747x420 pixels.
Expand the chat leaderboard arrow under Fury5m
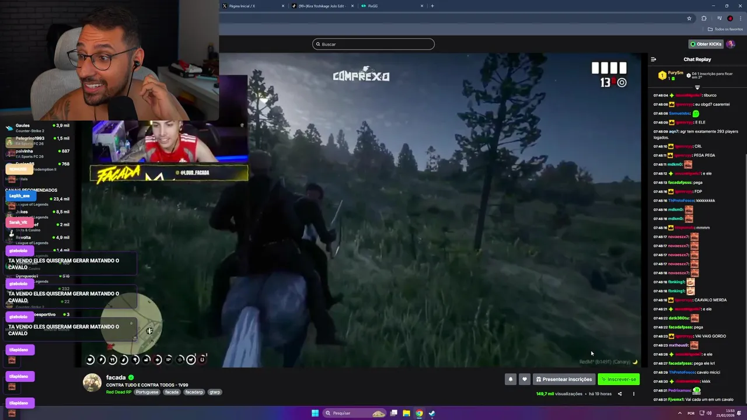click(x=697, y=87)
